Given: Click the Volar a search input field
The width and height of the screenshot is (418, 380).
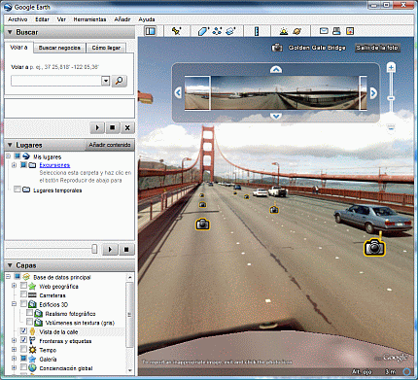Looking at the screenshot, I should [56, 81].
